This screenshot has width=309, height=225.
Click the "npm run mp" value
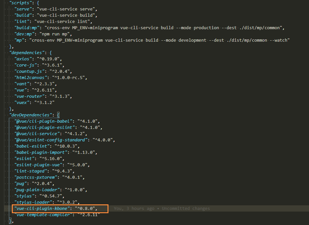pos(55,34)
